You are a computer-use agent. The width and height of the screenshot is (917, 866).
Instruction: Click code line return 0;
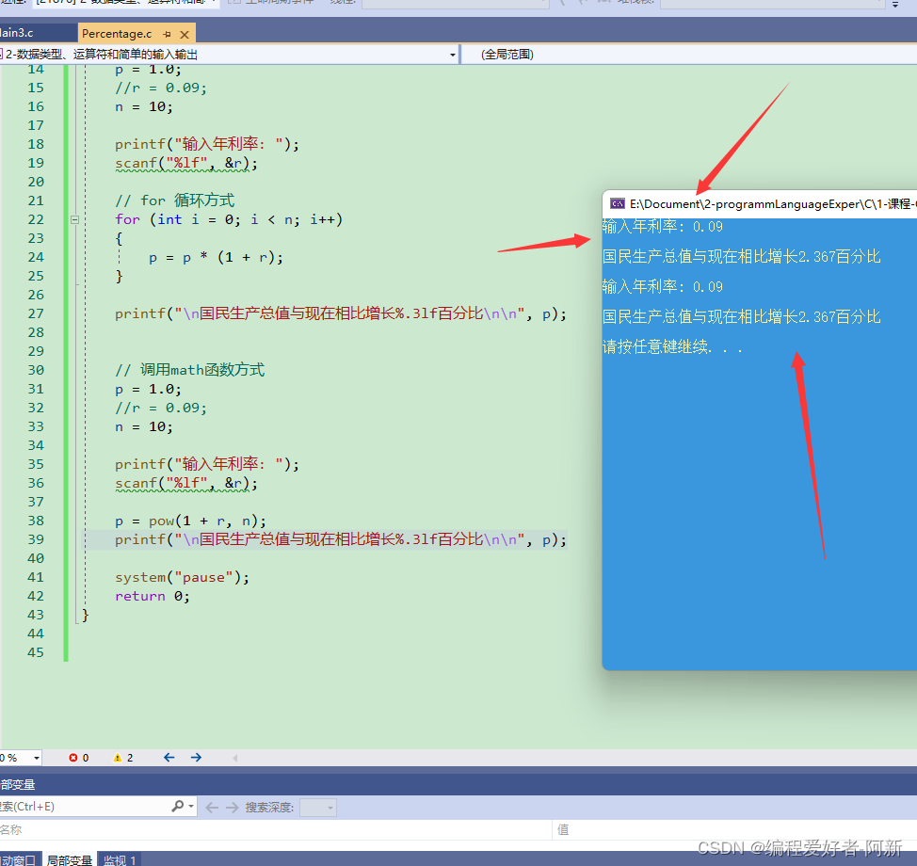tap(153, 597)
